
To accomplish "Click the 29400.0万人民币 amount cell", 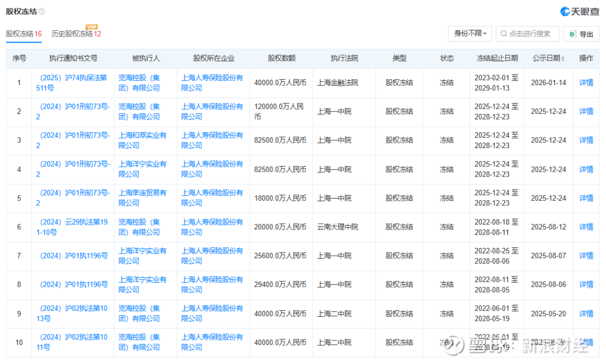I will tap(280, 284).
